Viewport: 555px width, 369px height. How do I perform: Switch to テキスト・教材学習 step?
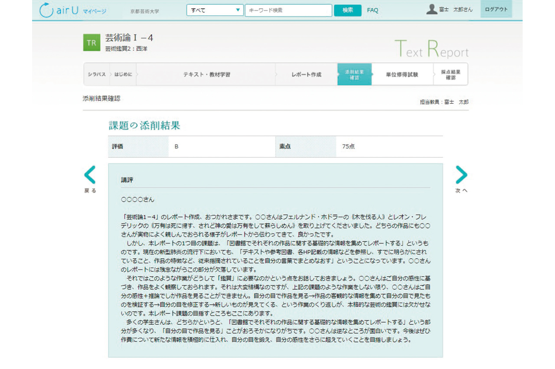click(x=206, y=75)
